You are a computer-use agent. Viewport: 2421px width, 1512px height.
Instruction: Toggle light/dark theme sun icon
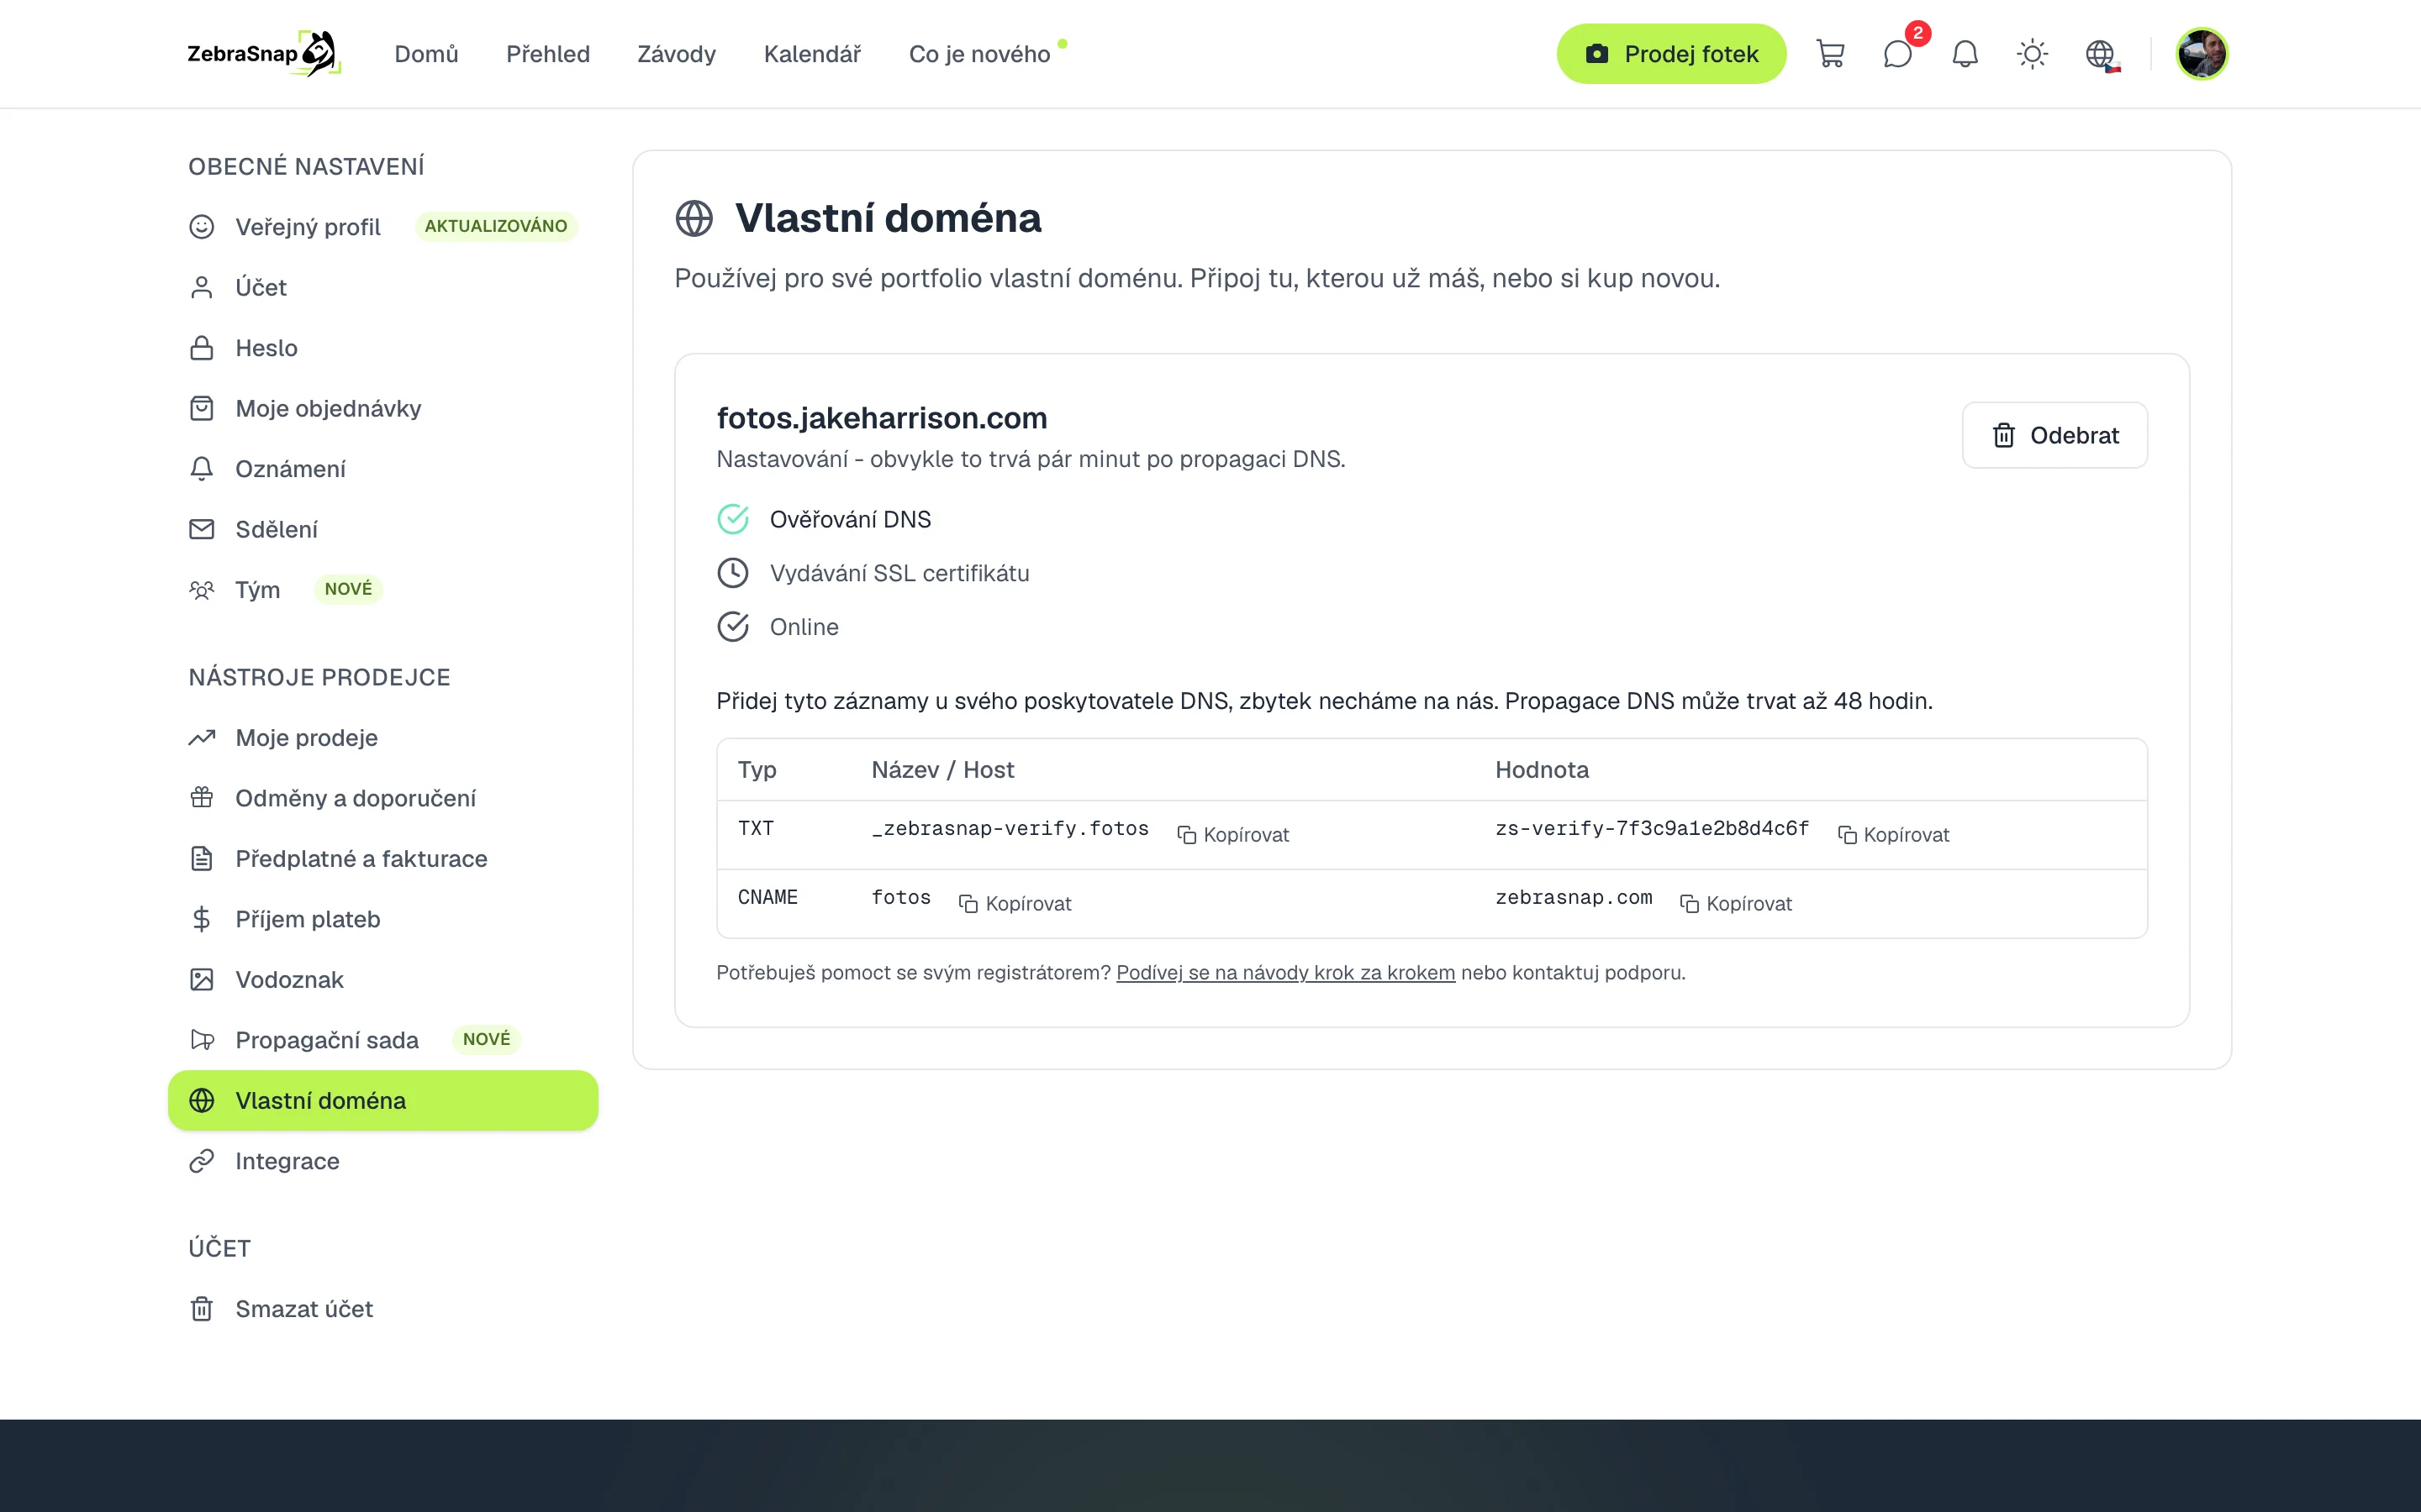pos(2032,54)
